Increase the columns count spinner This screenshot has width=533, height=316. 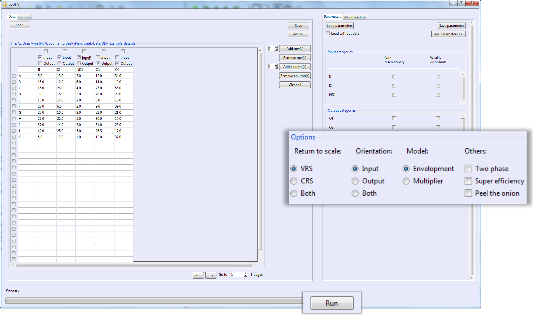276,66
